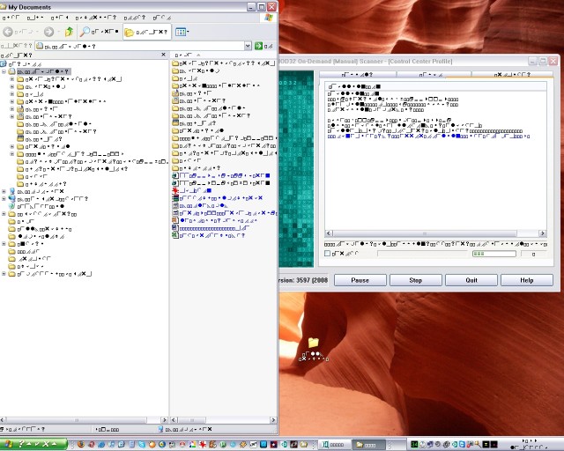Image resolution: width=564 pixels, height=451 pixels.
Task: Open the Views dropdown in Explorer toolbar
Action: coord(182,32)
